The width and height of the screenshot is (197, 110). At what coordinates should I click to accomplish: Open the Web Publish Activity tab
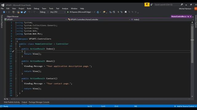click(x=12, y=102)
